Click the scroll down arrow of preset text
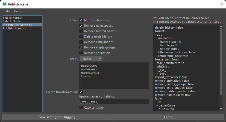Image resolution: width=226 pixels, height=122 pixels. tap(221, 109)
